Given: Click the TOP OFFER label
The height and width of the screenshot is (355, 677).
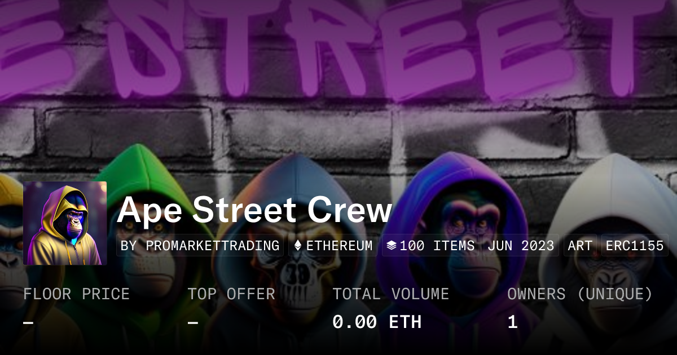Looking at the screenshot, I should coord(231,294).
